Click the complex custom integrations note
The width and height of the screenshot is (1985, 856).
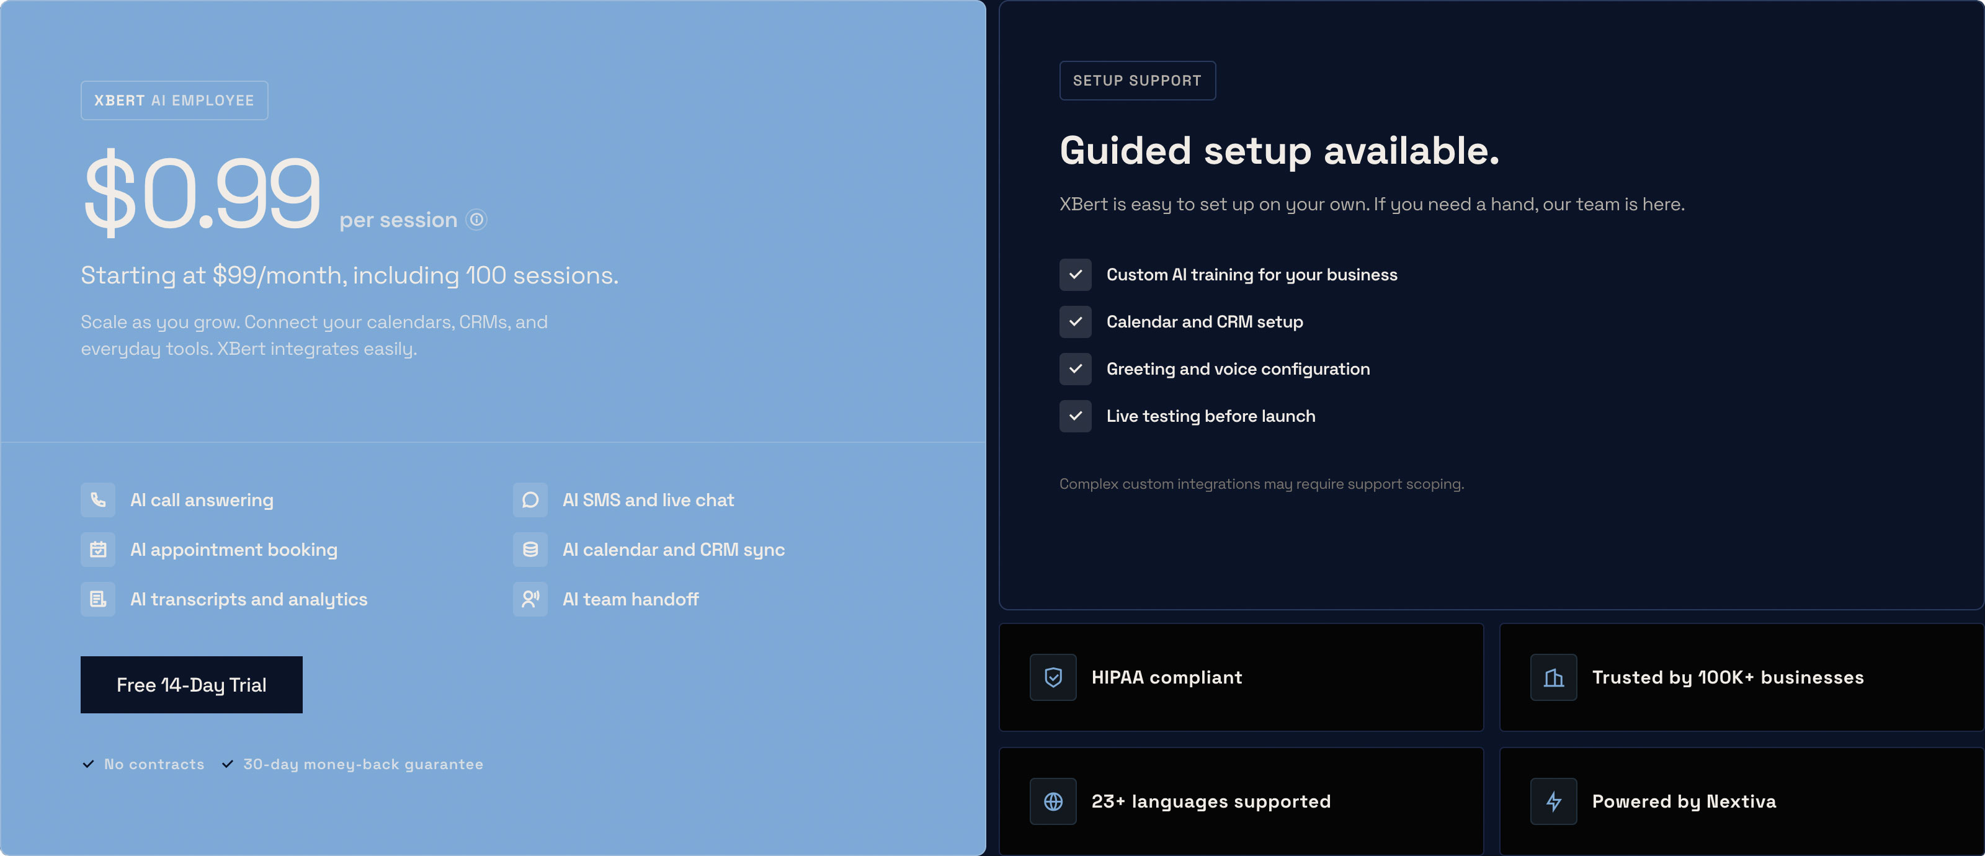coord(1262,484)
